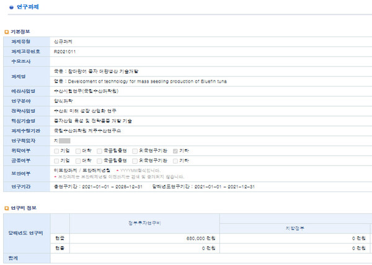Click the 전략사업명 label cell
372x265 pixels.
pos(27,111)
